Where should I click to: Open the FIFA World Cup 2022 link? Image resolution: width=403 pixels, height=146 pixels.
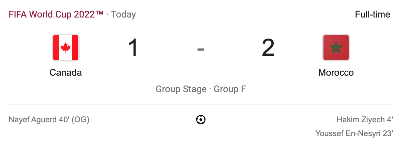[x=56, y=15]
